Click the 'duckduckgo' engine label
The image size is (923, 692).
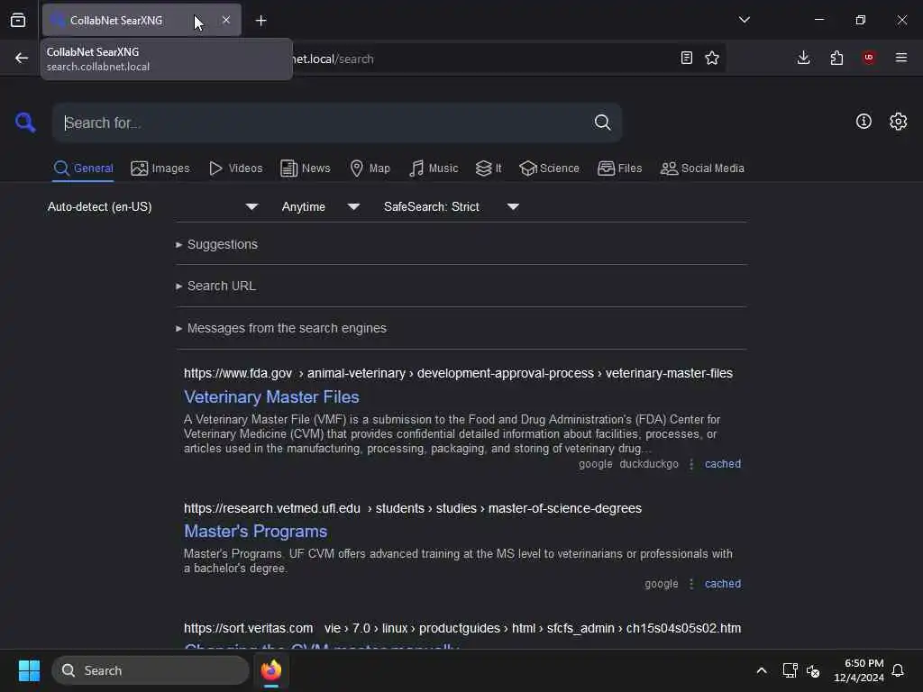(x=649, y=464)
